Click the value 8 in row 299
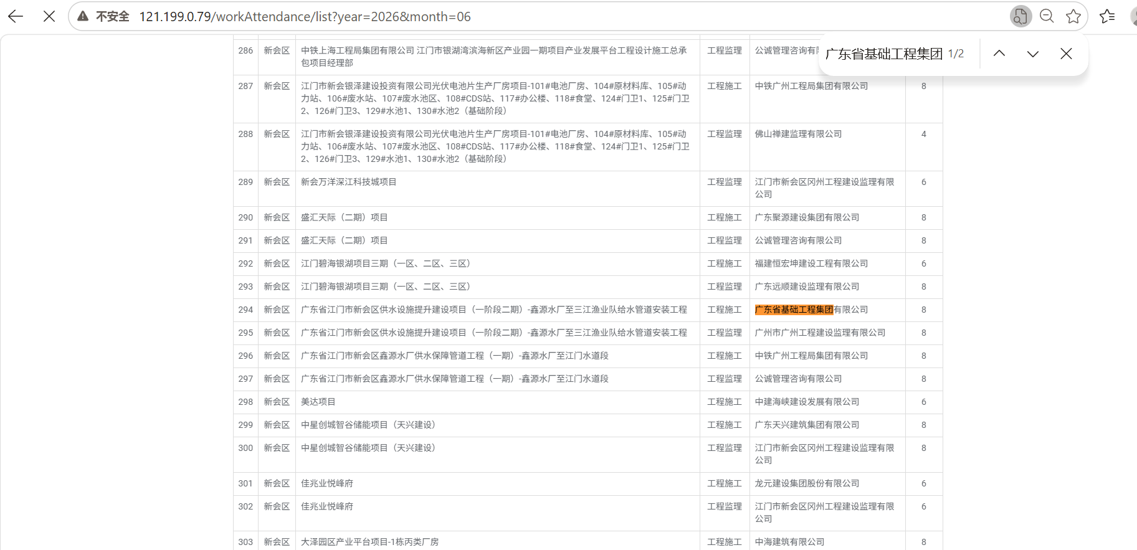1137x550 pixels. click(924, 425)
